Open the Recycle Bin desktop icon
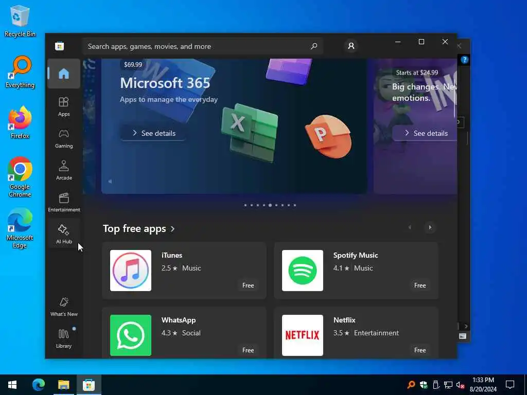 20,21
